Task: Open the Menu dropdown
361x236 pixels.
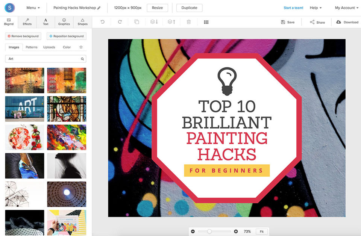Action: pyautogui.click(x=33, y=8)
